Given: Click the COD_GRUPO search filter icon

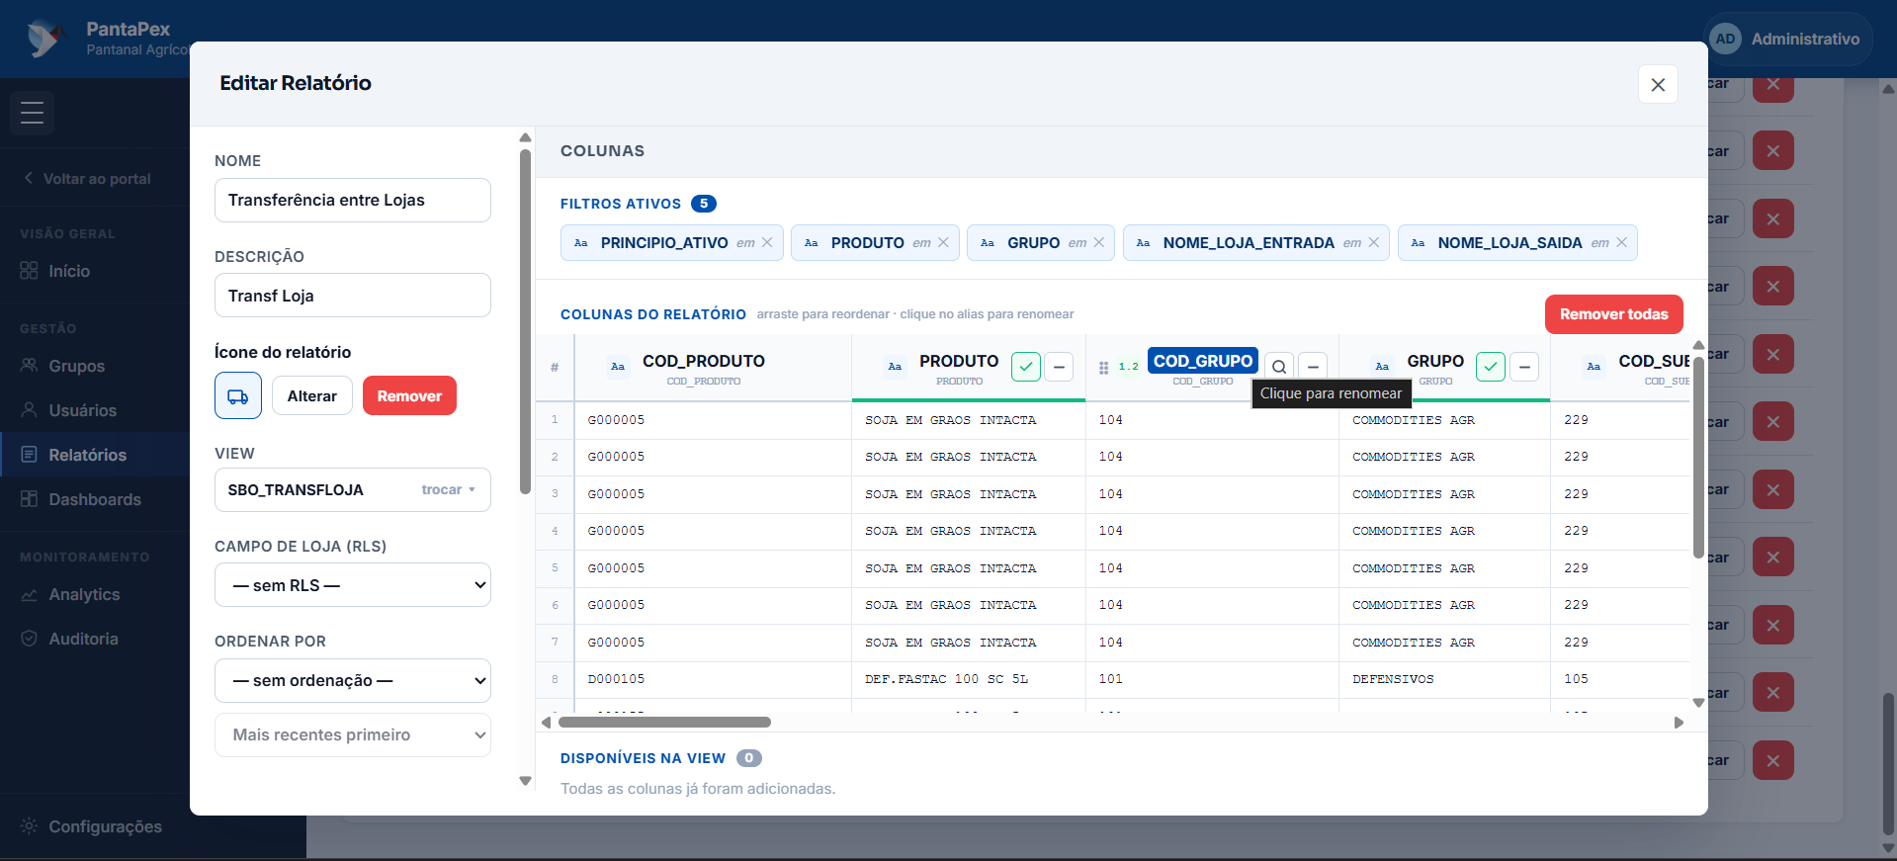Looking at the screenshot, I should click(x=1279, y=367).
